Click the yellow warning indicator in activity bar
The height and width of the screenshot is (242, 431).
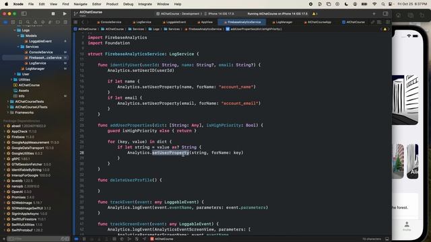coord(314,13)
